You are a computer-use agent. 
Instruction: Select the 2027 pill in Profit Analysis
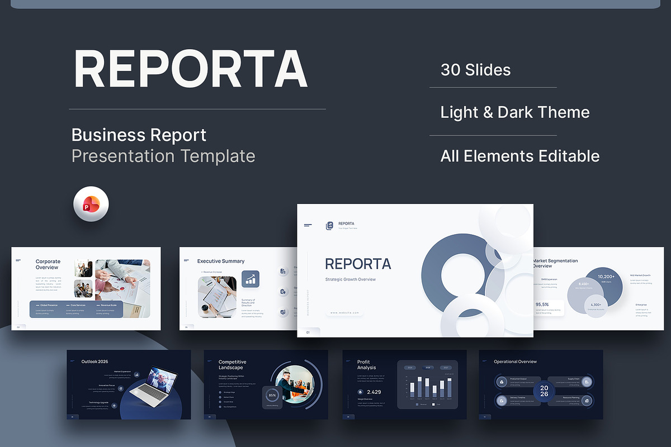(446, 368)
